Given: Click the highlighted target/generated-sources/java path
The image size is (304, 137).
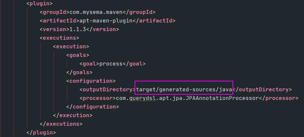Looking at the screenshot, I should tap(184, 90).
